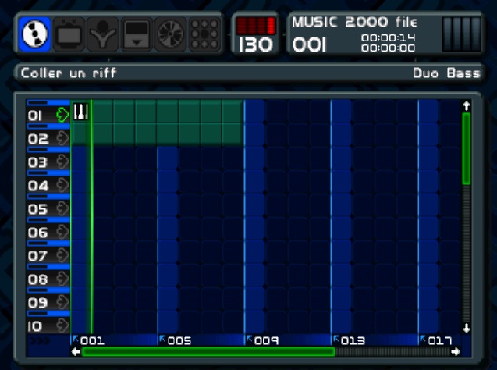The width and height of the screenshot is (497, 370).
Task: Select the disc icon in top toolbar
Action: click(34, 34)
